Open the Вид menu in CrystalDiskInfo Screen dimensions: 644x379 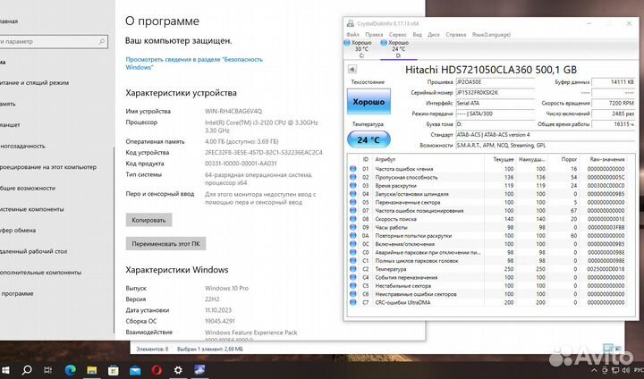pyautogui.click(x=418, y=35)
